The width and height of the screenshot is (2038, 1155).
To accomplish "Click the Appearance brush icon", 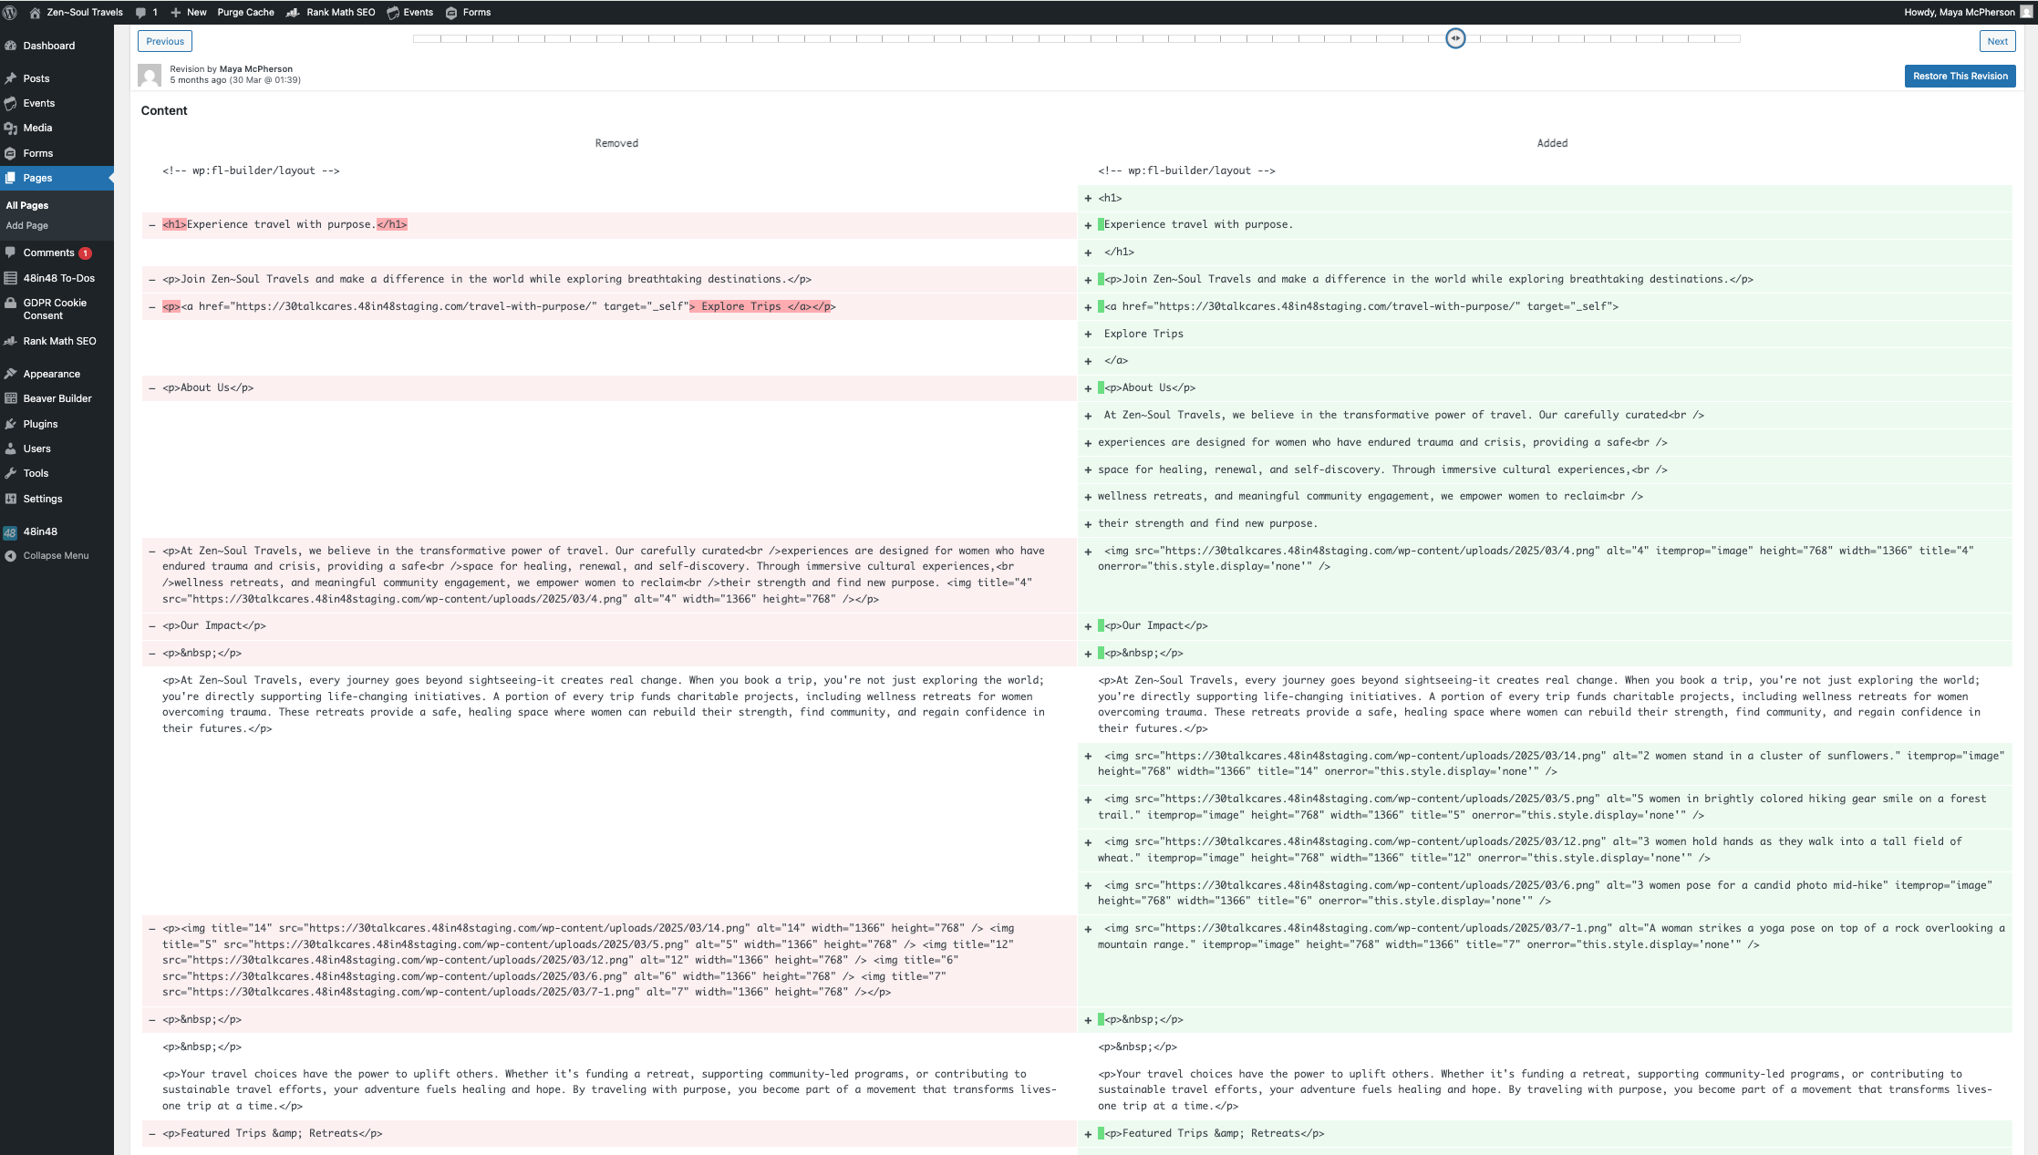I will point(11,374).
